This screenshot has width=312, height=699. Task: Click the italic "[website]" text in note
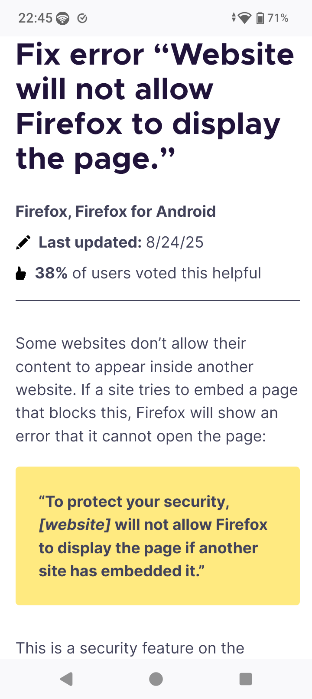75,525
